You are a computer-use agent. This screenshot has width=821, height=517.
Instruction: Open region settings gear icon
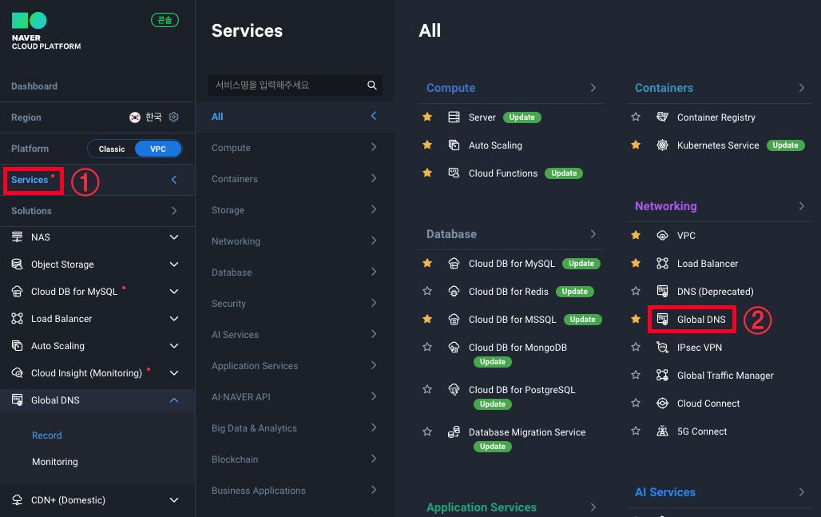pos(174,117)
